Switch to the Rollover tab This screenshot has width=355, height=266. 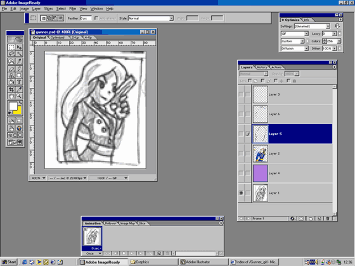point(110,223)
